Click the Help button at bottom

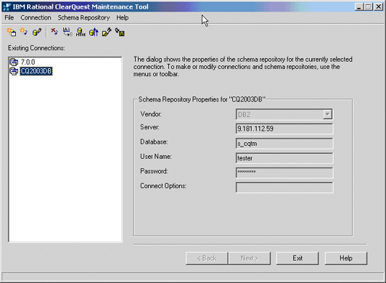pyautogui.click(x=346, y=258)
